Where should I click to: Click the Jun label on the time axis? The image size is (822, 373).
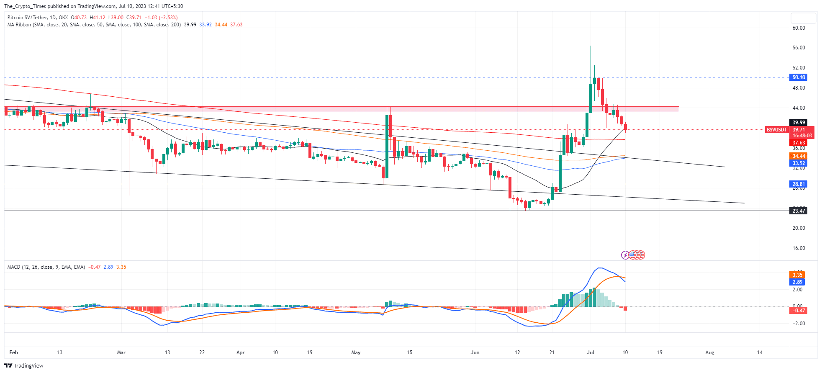click(475, 352)
